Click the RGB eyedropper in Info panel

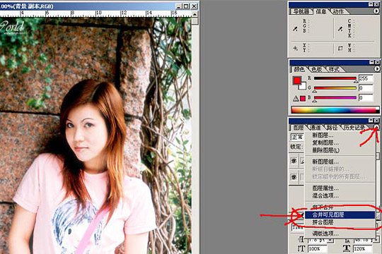[295, 29]
